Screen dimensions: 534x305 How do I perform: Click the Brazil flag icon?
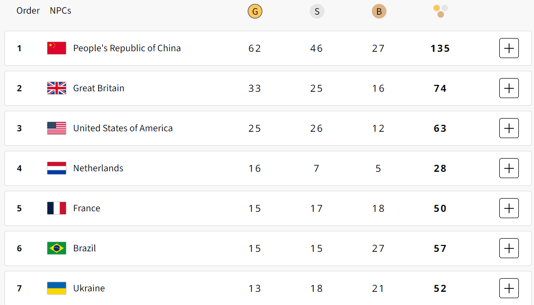coord(57,248)
